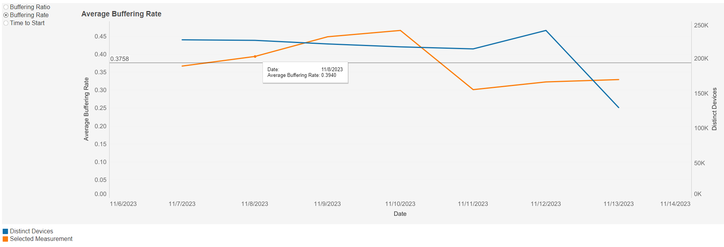Highlight the Distinct Devices legend label
Screen dimensions: 724x247
click(x=32, y=231)
